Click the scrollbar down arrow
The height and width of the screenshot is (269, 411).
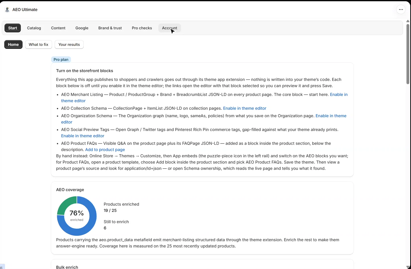point(408,267)
